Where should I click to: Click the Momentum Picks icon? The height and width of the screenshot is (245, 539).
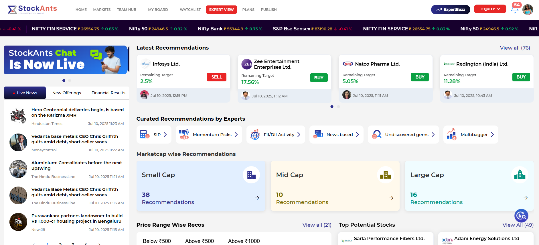(184, 134)
